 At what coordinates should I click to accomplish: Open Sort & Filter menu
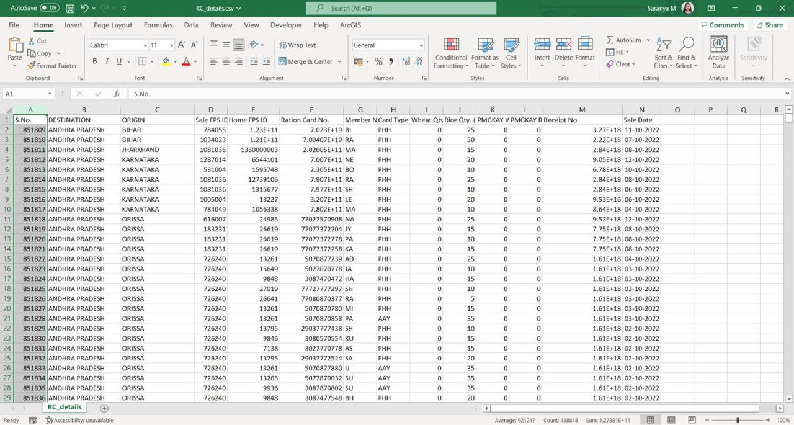coord(664,53)
